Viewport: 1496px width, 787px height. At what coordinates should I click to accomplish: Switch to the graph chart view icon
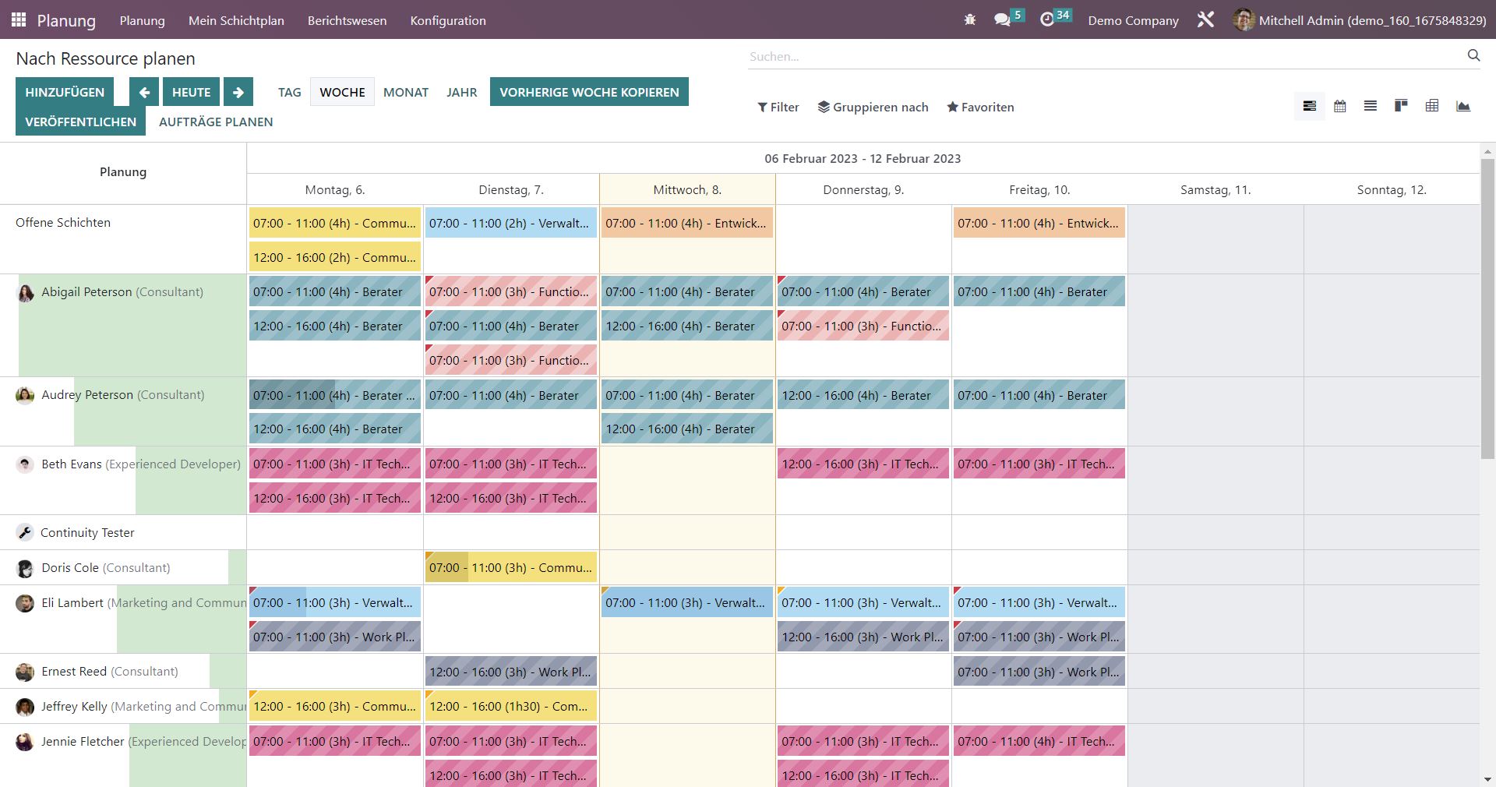click(x=1462, y=106)
